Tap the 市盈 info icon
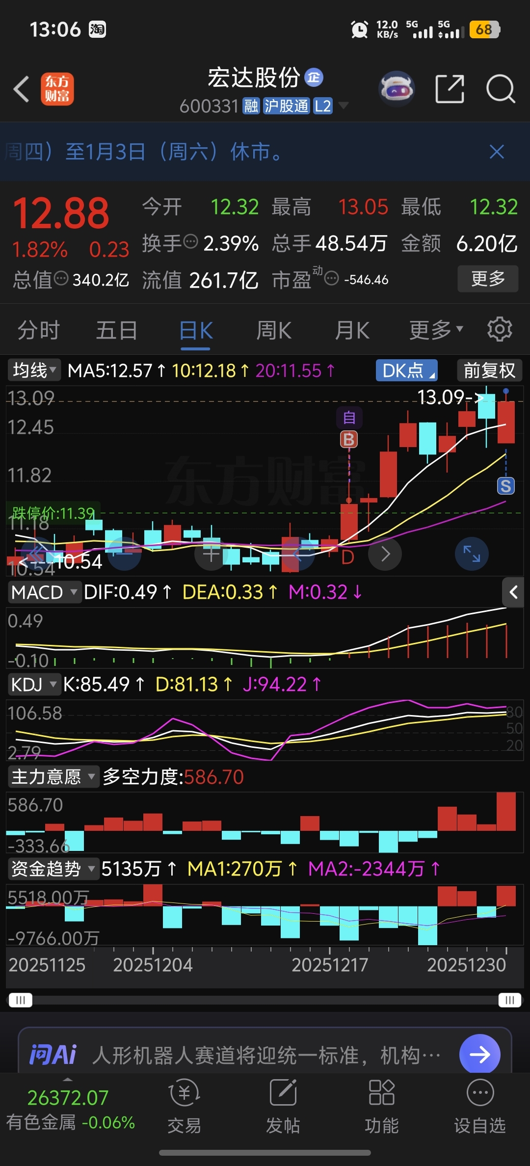The width and height of the screenshot is (530, 1166). click(x=332, y=279)
